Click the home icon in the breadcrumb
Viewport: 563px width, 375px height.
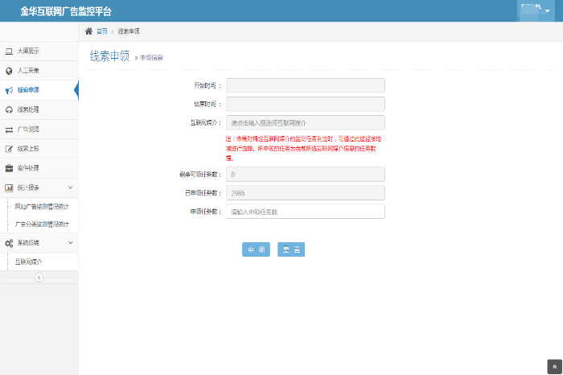pyautogui.click(x=88, y=31)
